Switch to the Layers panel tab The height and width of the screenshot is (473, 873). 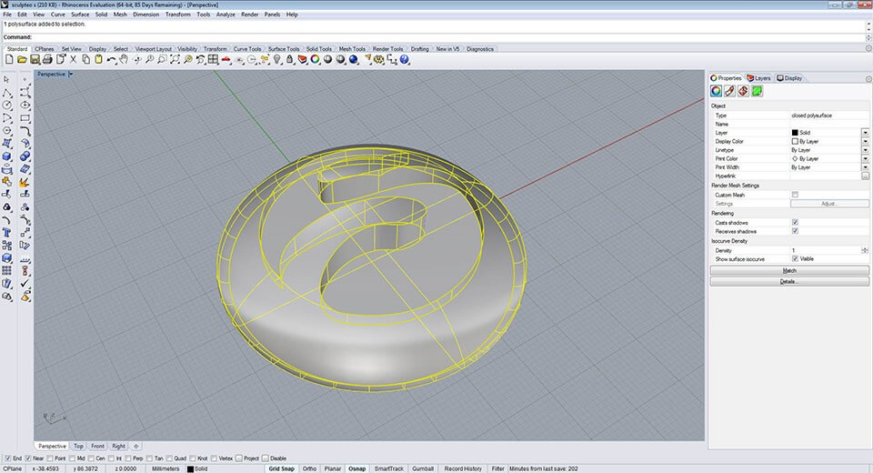click(759, 78)
